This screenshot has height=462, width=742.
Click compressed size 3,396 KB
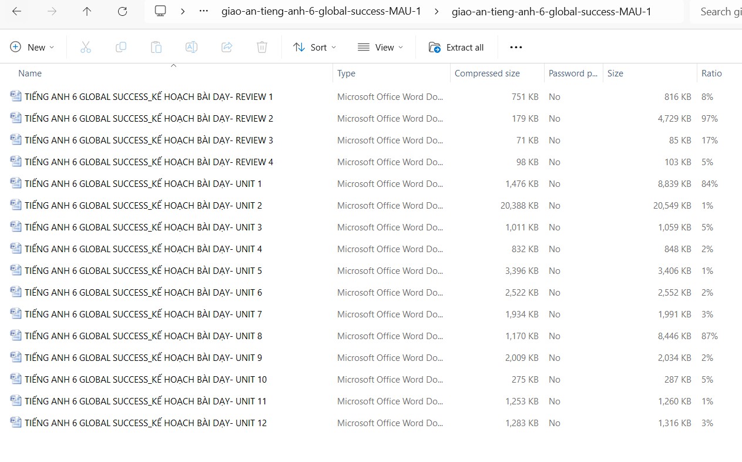point(522,270)
